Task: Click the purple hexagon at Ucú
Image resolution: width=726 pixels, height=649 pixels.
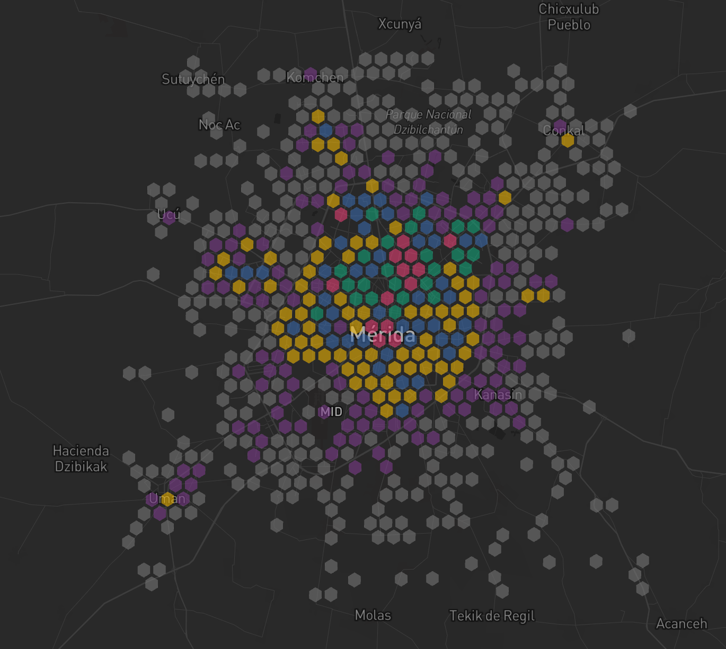Action: [169, 218]
